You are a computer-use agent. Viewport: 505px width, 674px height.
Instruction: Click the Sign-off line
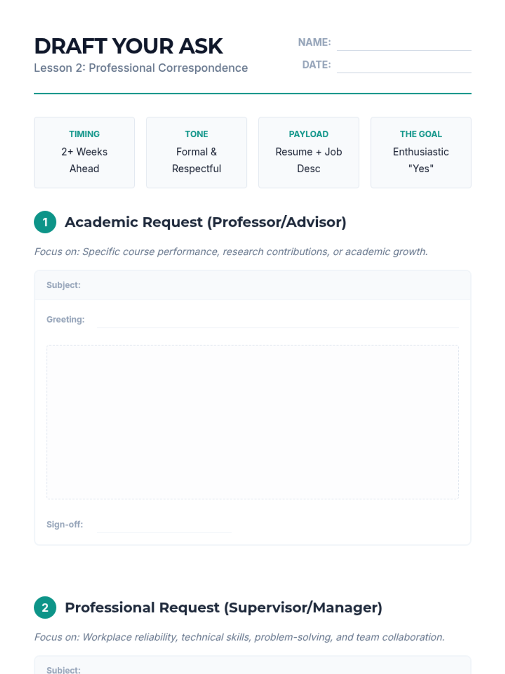tap(164, 525)
